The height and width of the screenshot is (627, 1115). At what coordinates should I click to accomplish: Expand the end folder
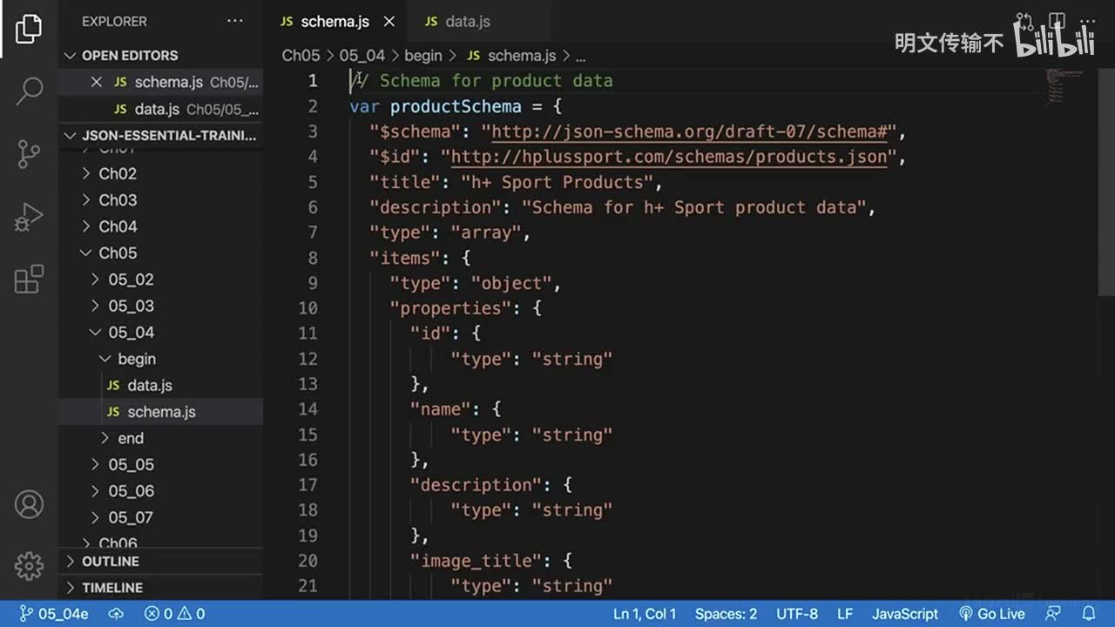coord(160,438)
